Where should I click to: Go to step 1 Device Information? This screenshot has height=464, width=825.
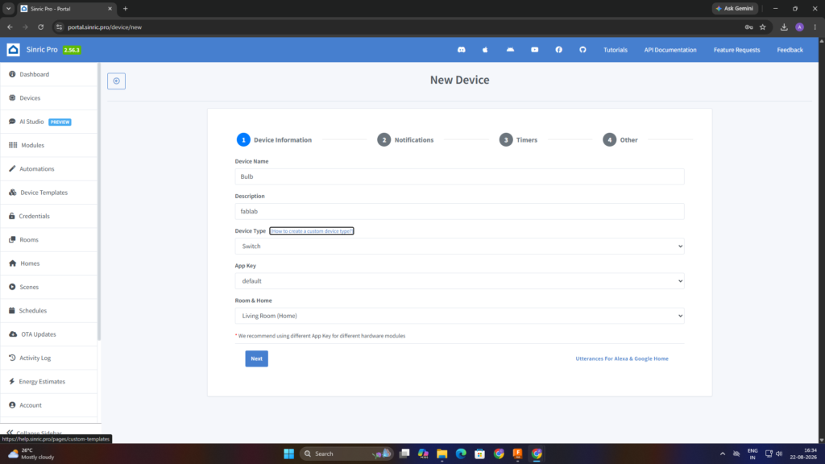click(274, 140)
